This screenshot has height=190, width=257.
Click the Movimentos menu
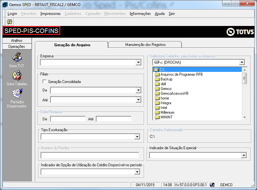(115, 14)
